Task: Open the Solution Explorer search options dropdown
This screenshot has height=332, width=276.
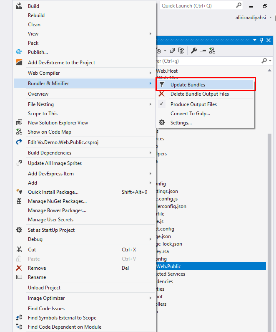Action: coord(270,61)
